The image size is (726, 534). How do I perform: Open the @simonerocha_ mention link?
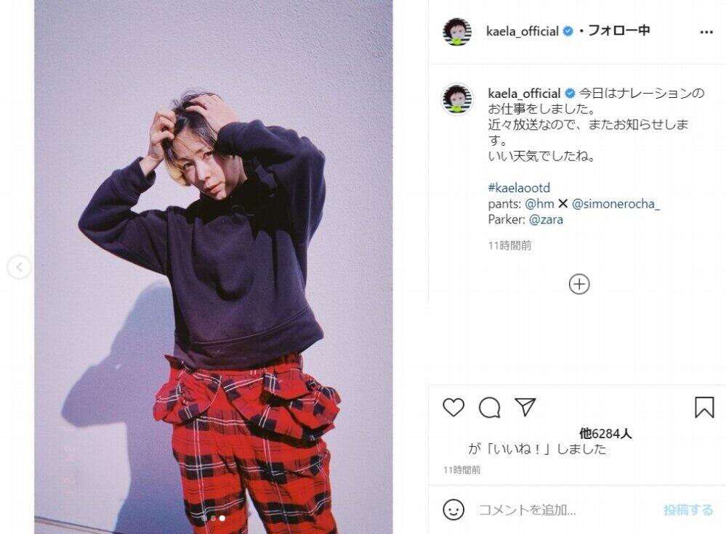tap(616, 203)
